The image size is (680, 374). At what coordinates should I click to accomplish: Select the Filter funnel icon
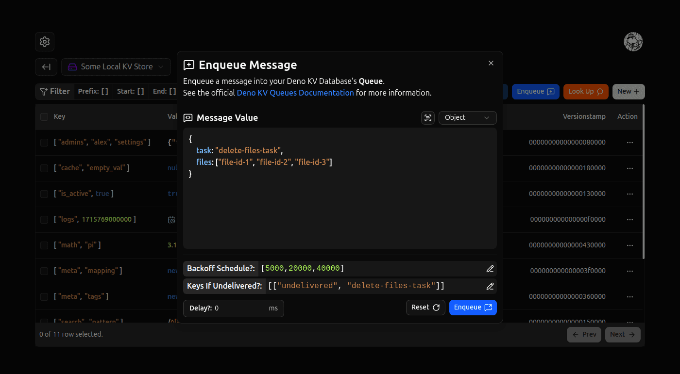[x=44, y=91]
